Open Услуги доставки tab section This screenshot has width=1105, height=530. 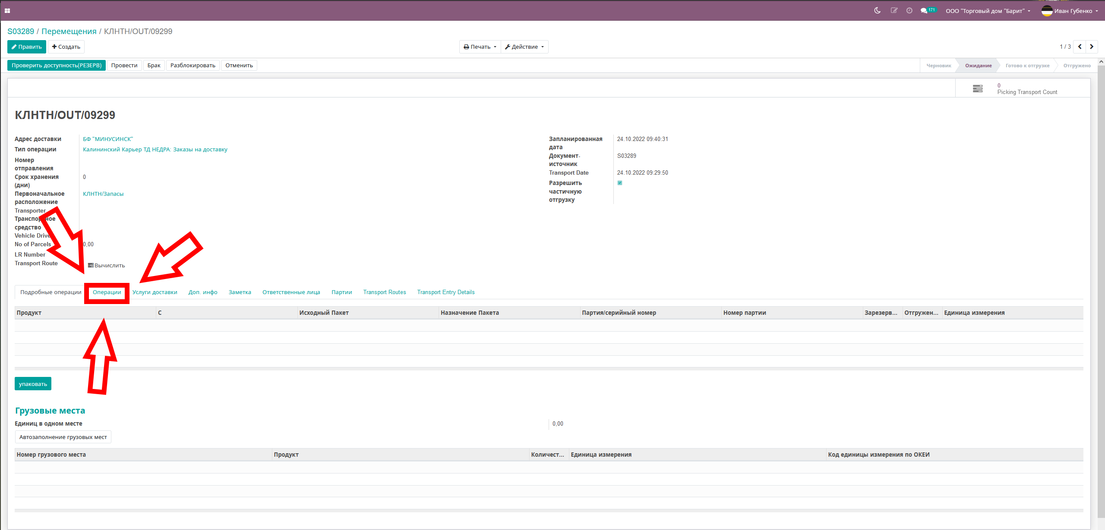(x=155, y=292)
